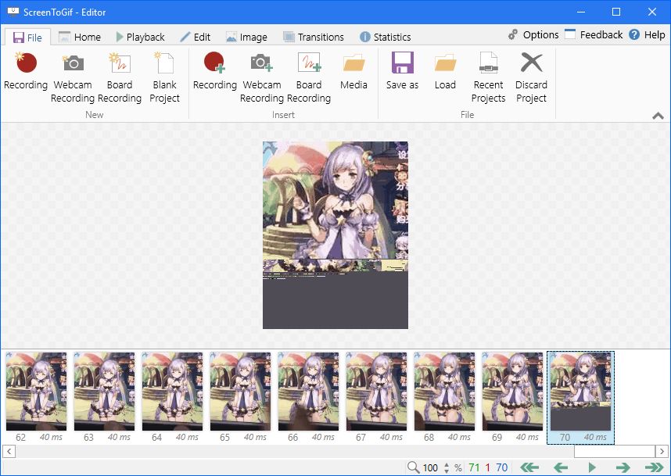671x476 pixels.
Task: Create a Blank Project
Action: (x=164, y=78)
